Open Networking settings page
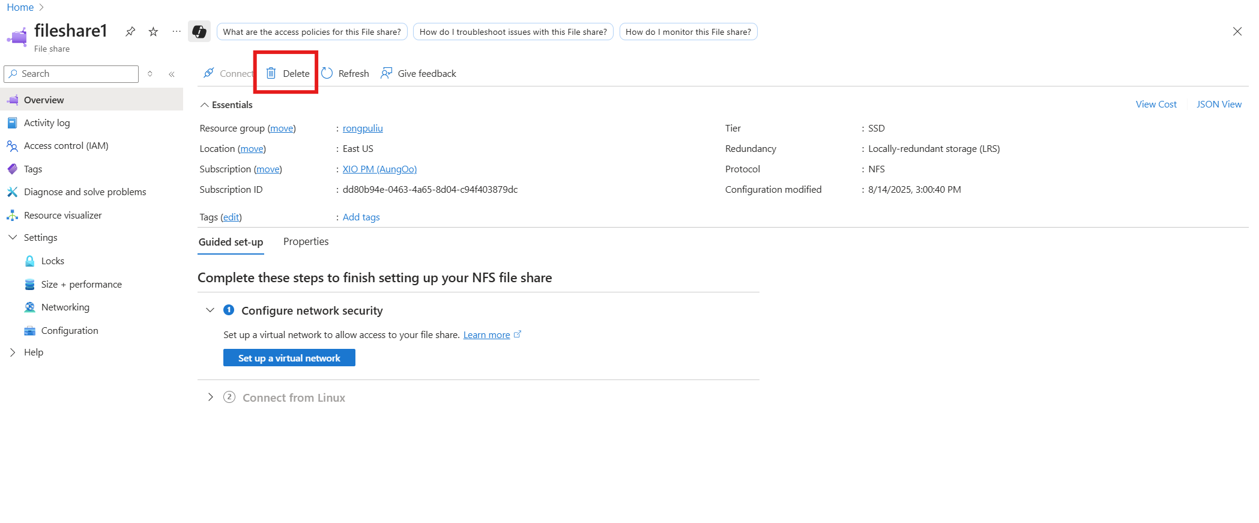1259x523 pixels. pyautogui.click(x=65, y=307)
